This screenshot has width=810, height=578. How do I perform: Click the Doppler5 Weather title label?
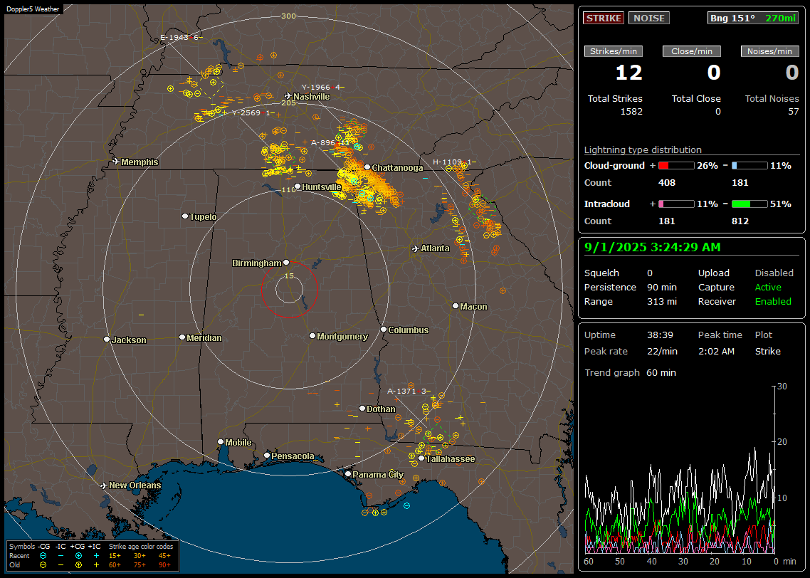(33, 9)
